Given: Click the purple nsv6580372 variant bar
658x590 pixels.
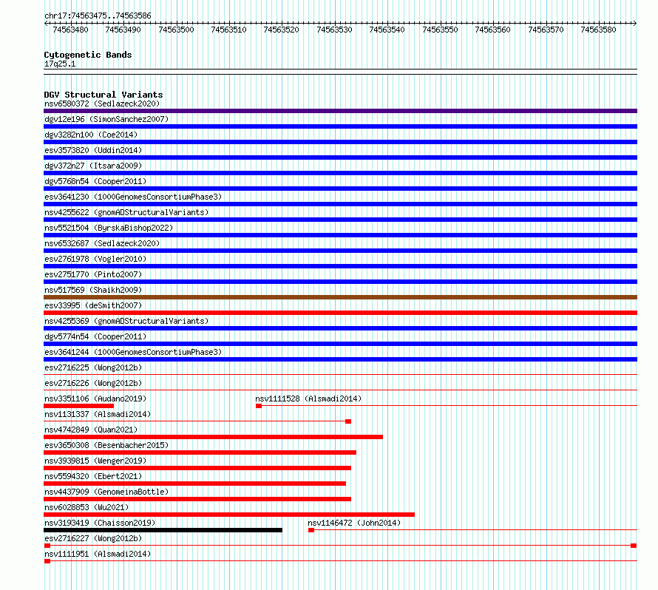Looking at the screenshot, I should tap(340, 111).
